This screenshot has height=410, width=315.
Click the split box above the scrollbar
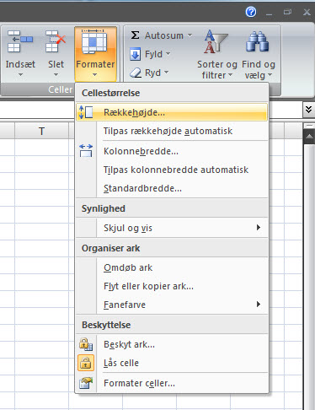[x=309, y=126]
